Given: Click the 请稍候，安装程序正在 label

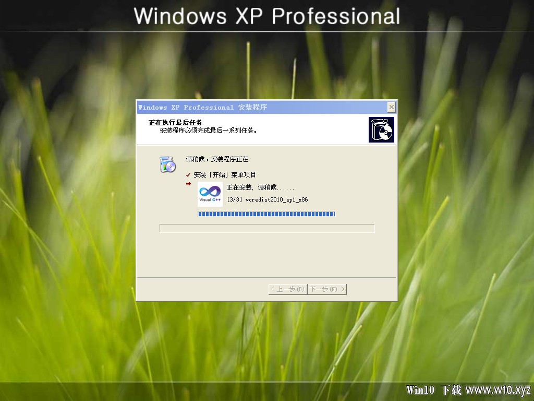Looking at the screenshot, I should click(x=219, y=159).
